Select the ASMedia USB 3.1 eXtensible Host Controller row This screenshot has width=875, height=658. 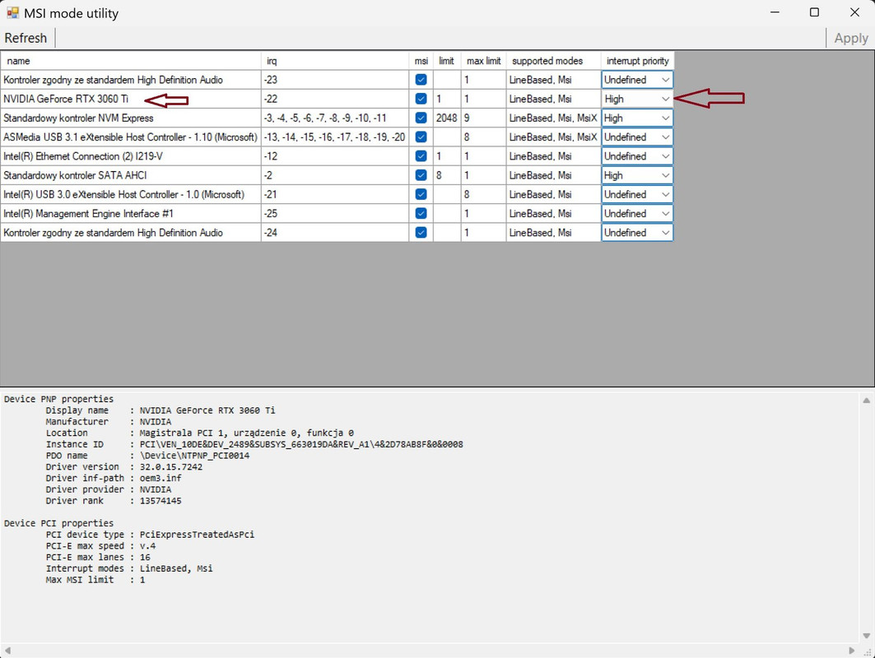[131, 137]
